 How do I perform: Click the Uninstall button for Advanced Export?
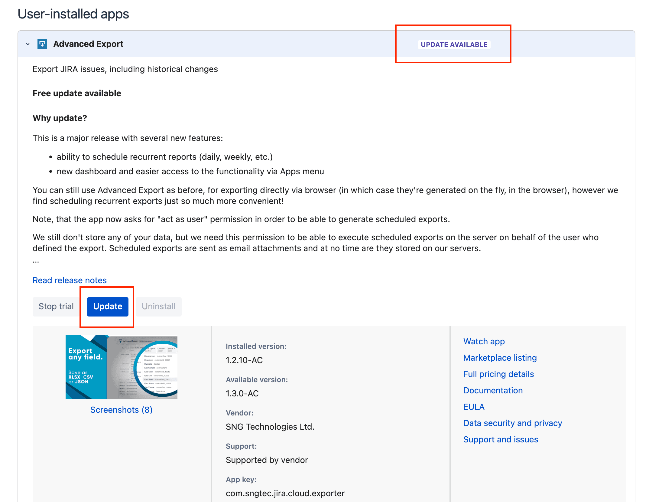(159, 306)
